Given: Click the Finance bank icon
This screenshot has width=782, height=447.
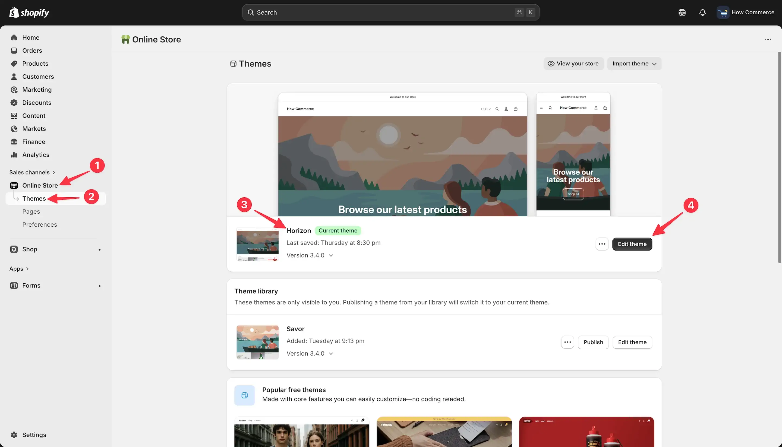Looking at the screenshot, I should pyautogui.click(x=14, y=142).
